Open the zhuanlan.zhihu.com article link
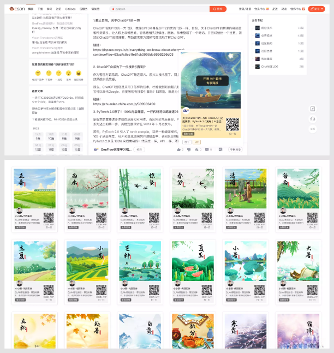The height and width of the screenshot is (353, 334). tap(124, 104)
